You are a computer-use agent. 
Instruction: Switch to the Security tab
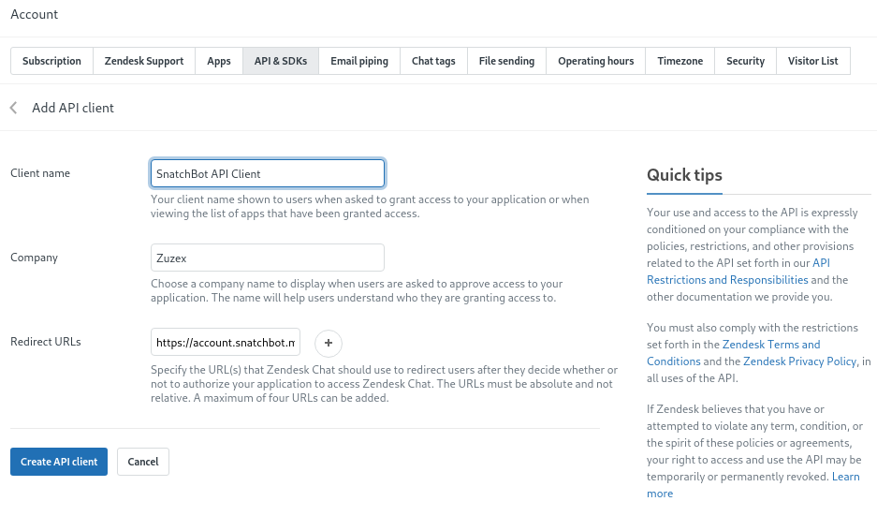click(746, 61)
